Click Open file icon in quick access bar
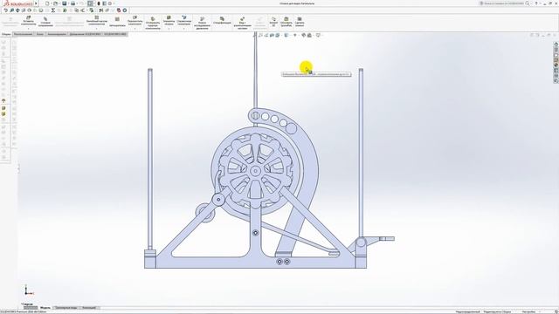 pos(56,3)
